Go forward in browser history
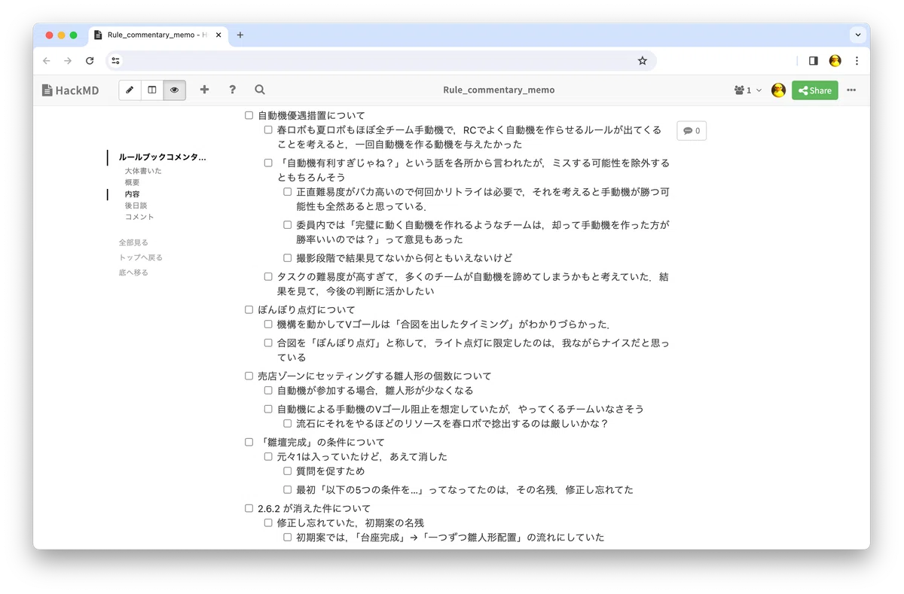This screenshot has width=904, height=594. pos(68,61)
